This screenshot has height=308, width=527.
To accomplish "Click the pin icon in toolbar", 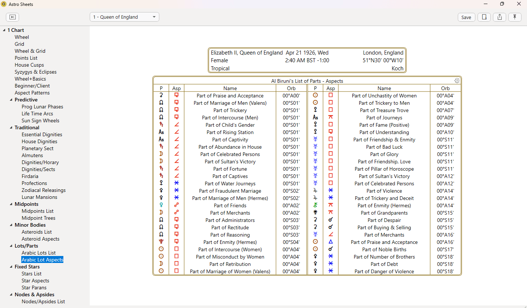I will point(515,17).
